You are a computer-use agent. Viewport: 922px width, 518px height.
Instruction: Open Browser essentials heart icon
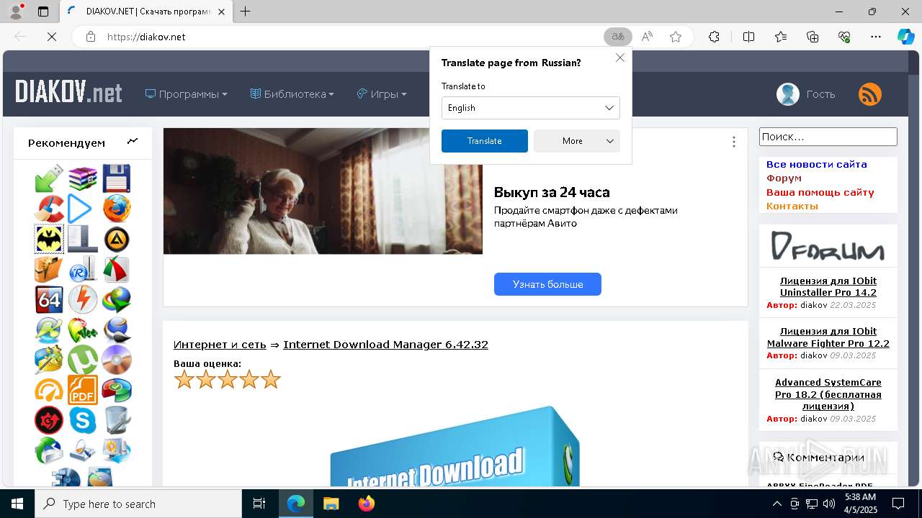(x=844, y=37)
